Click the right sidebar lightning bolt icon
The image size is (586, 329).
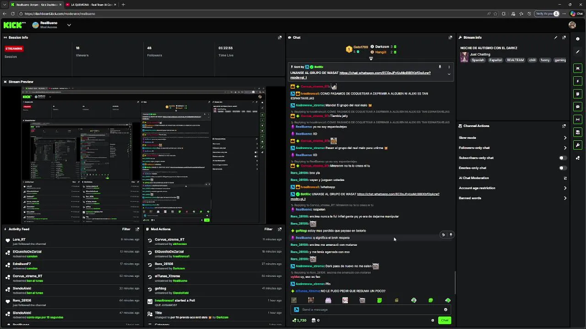(x=578, y=81)
